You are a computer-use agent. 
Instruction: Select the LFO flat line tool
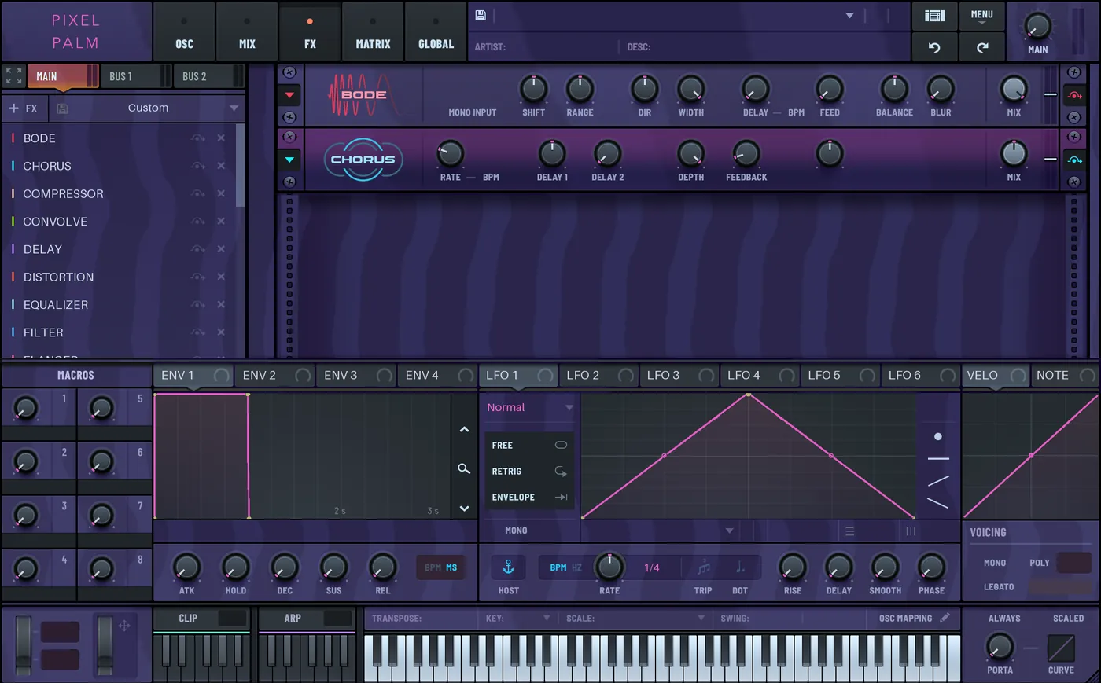[x=938, y=458]
